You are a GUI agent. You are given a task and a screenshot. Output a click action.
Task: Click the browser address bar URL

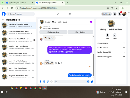coord(39,8)
